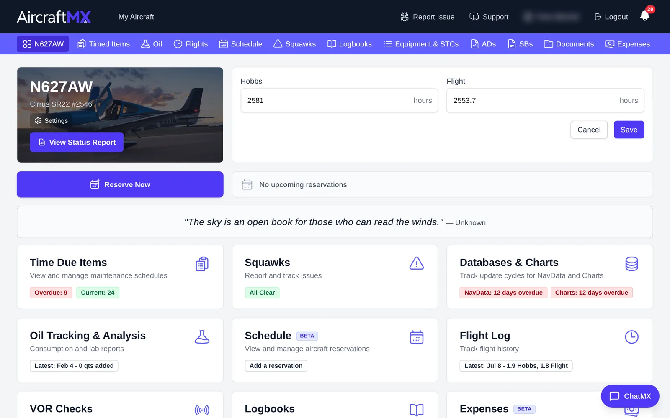Click the Overdue: 9 badge
The image size is (670, 418).
51,293
